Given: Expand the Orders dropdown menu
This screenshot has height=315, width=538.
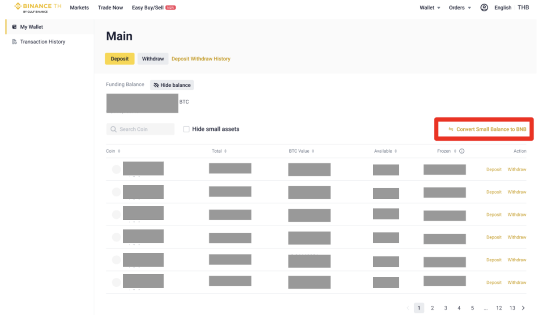Looking at the screenshot, I should (x=460, y=8).
